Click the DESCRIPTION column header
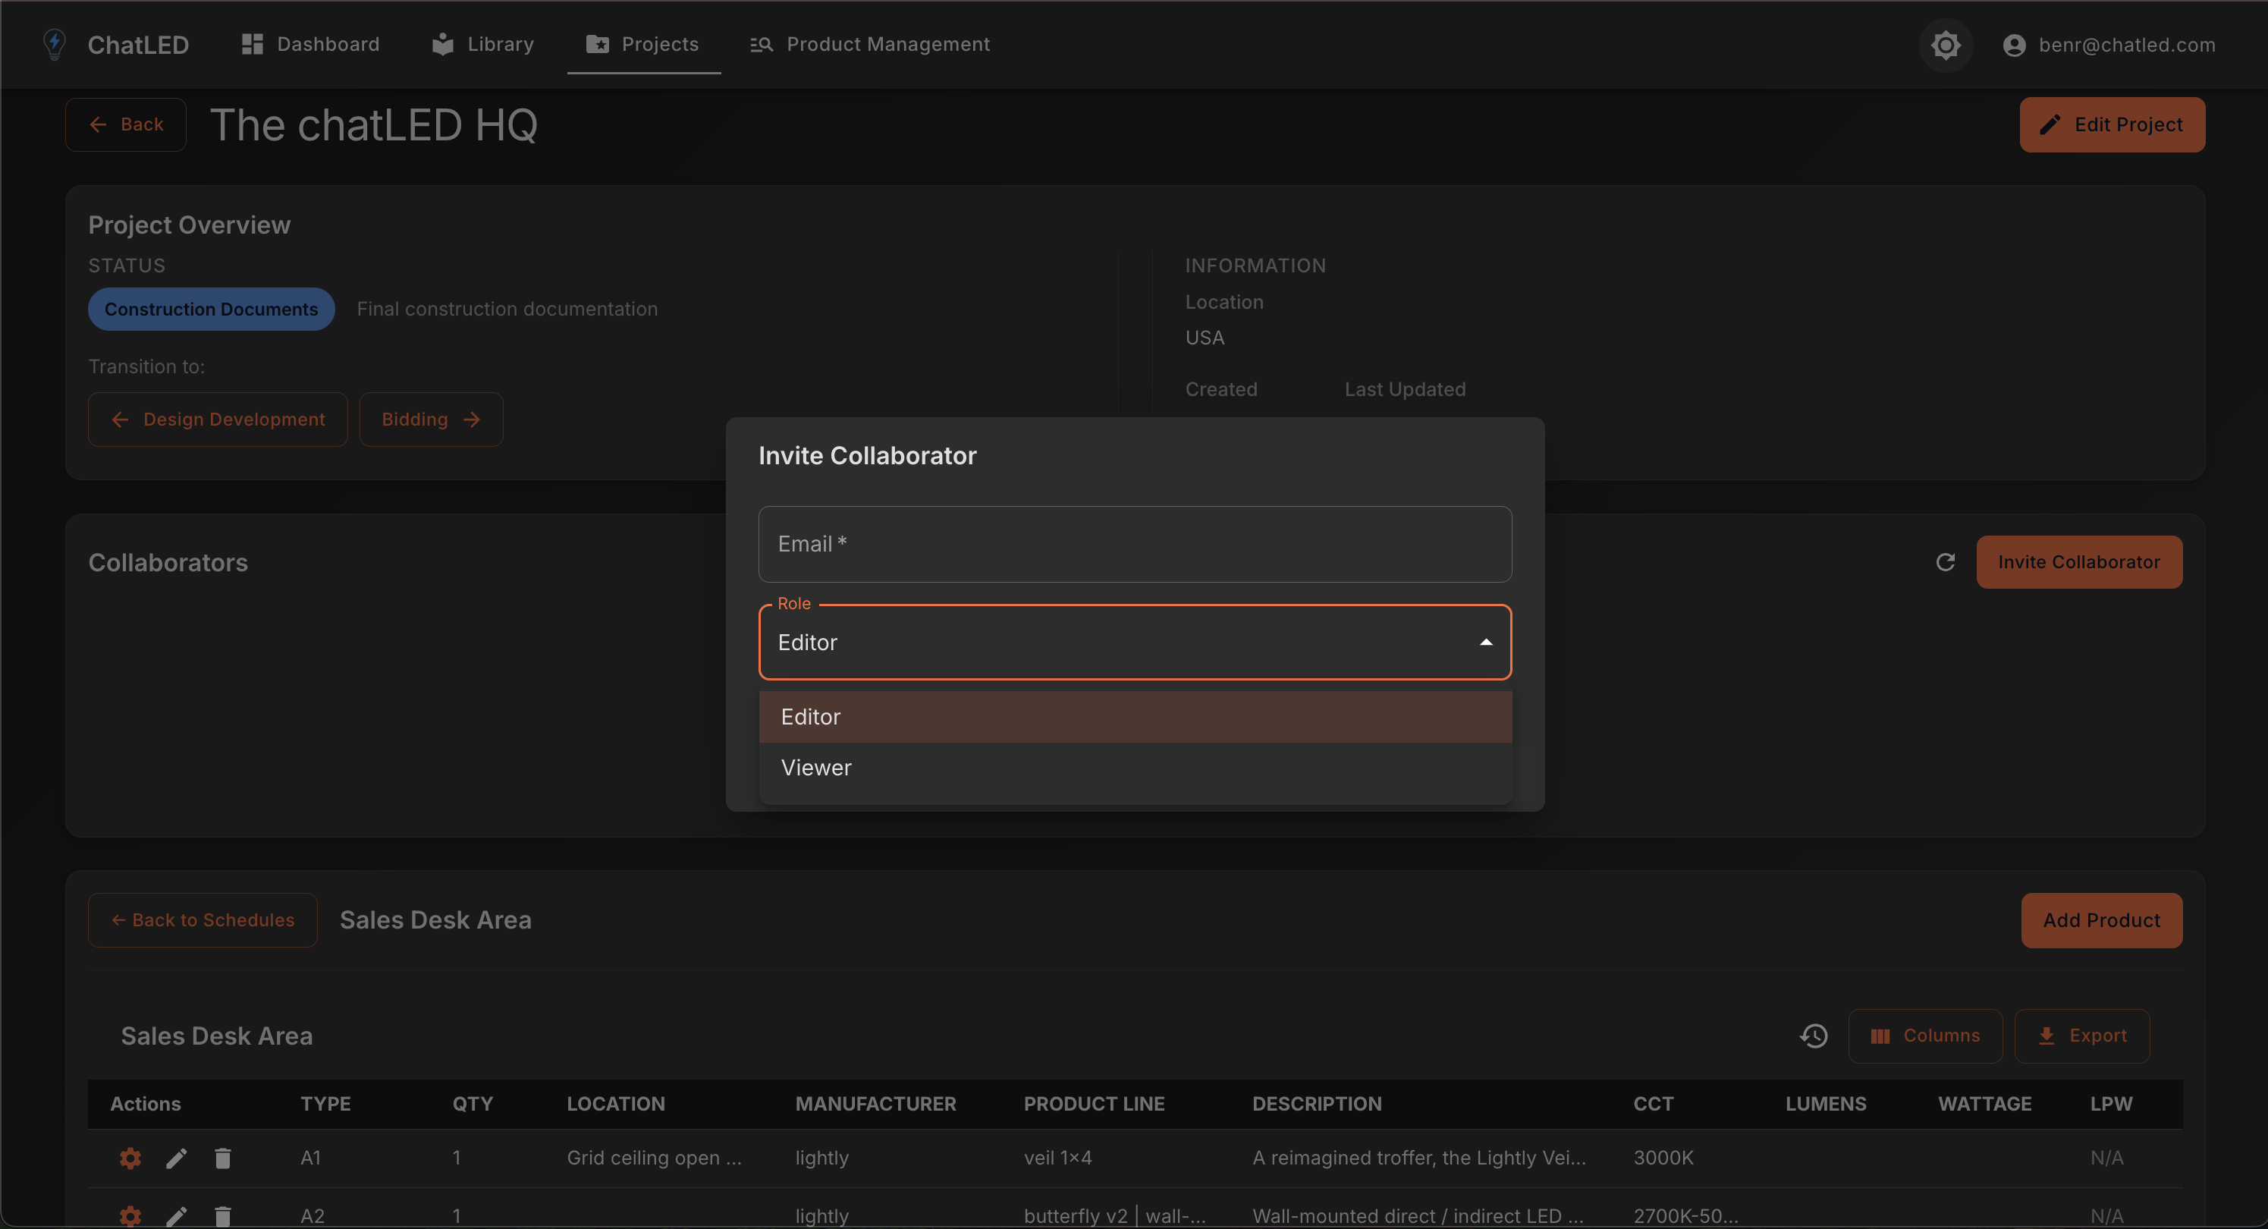This screenshot has height=1229, width=2268. pos(1316,1104)
